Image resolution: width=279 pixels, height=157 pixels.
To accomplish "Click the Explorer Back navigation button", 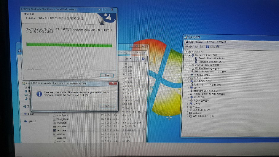I will click(x=20, y=51).
